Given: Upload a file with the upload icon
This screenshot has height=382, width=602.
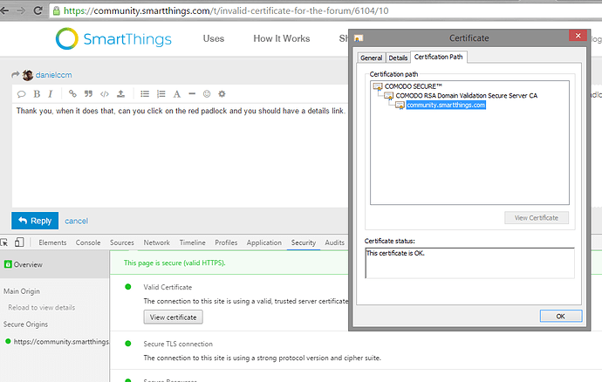Looking at the screenshot, I should 120,93.
